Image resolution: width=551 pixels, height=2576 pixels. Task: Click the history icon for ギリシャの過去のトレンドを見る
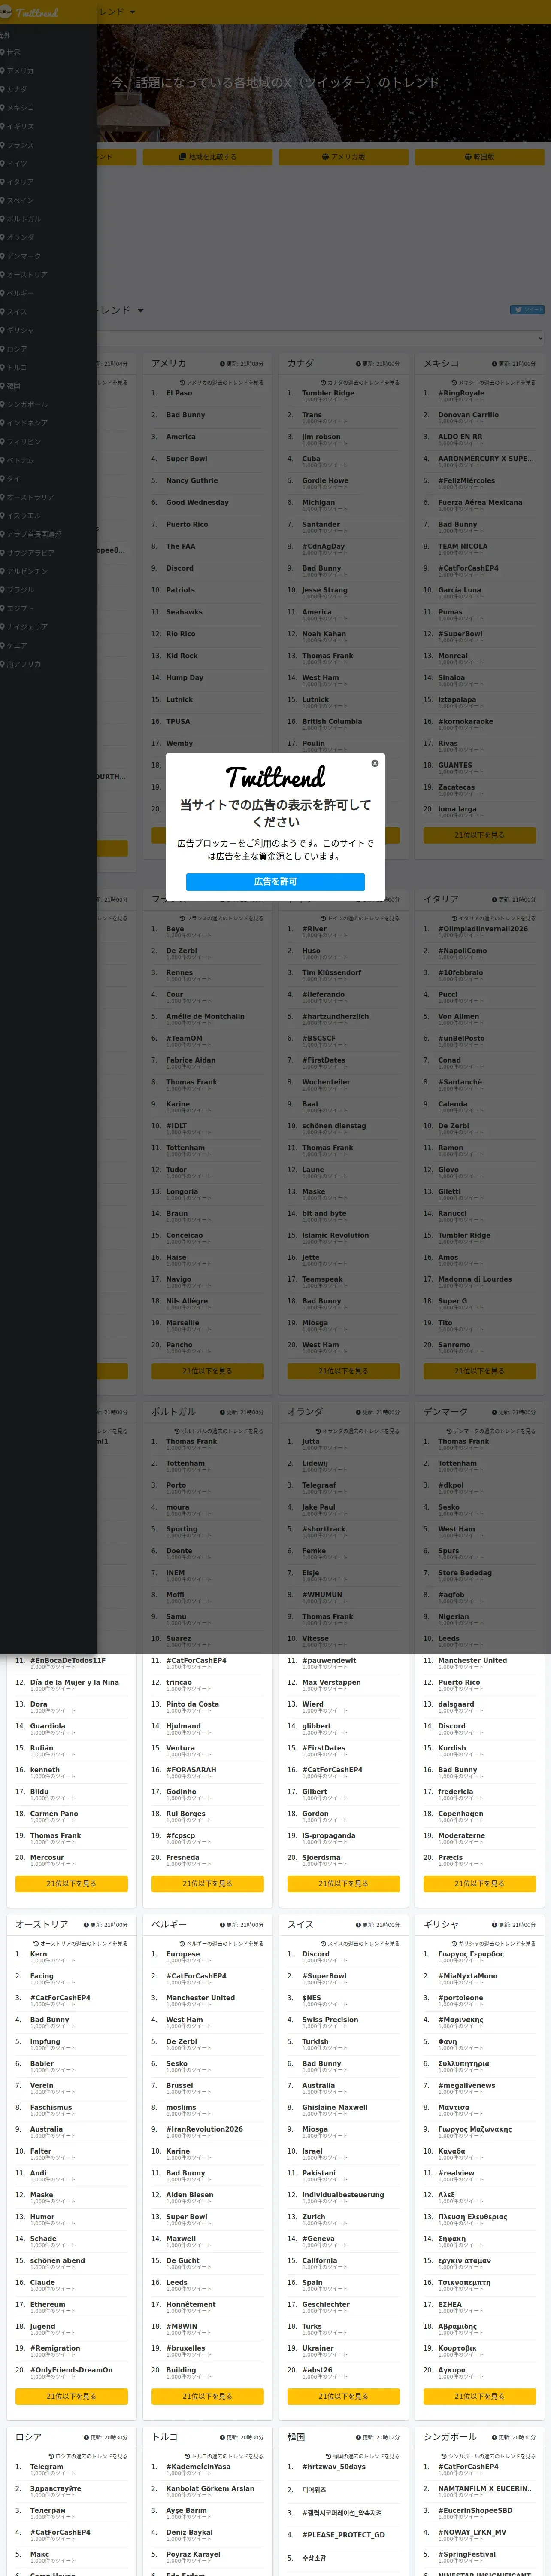point(454,1944)
